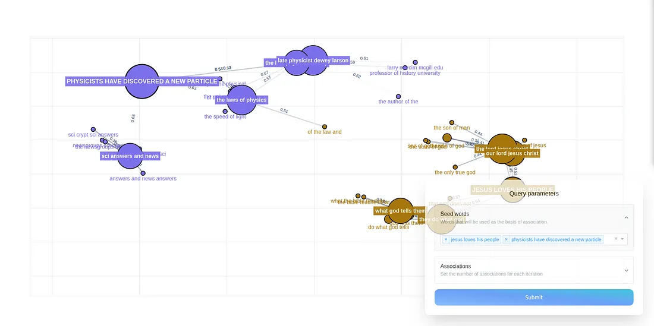
Task: Select the 'PHYSICISTS HAVE DISCOVERED A NEW PARTICLE' node
Action: 142,81
